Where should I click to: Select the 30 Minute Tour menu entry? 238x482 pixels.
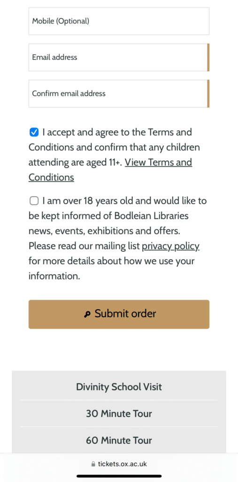tap(119, 413)
